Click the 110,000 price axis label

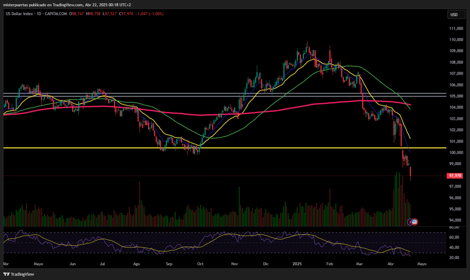click(457, 40)
